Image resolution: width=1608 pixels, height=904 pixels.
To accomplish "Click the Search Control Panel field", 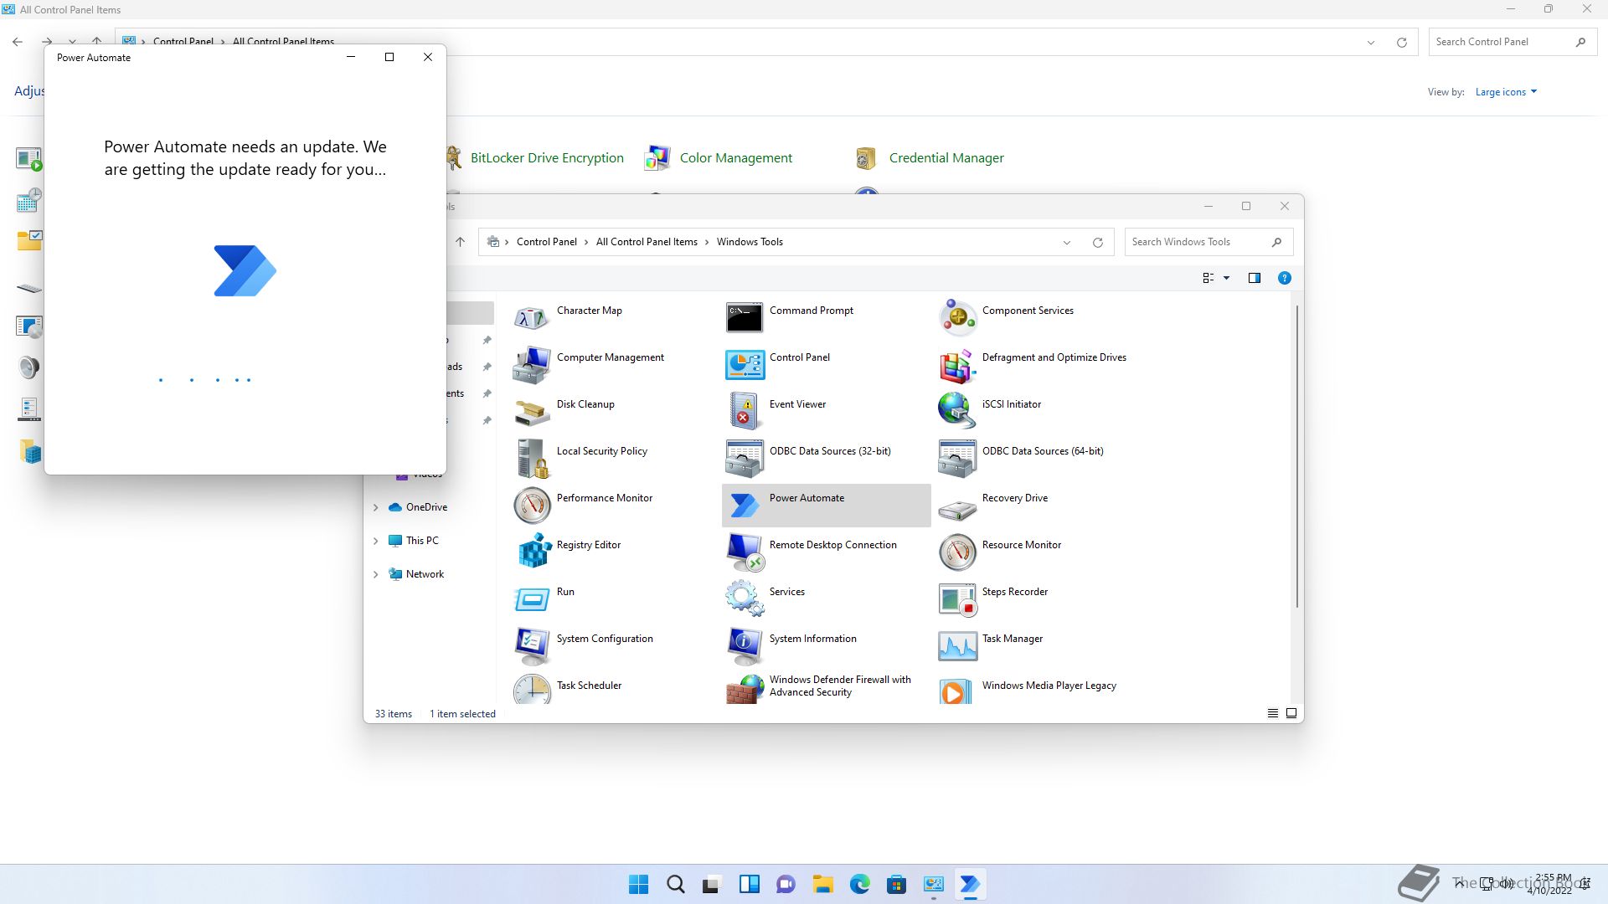I will (1513, 42).
